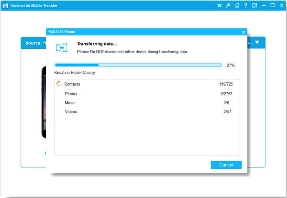
Task: Click the Transferring data heading
Action: (x=97, y=44)
